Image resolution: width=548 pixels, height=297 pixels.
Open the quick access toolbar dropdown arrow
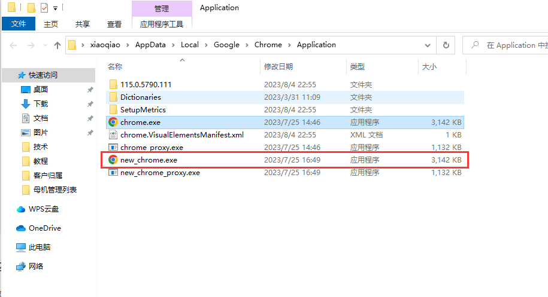56,8
